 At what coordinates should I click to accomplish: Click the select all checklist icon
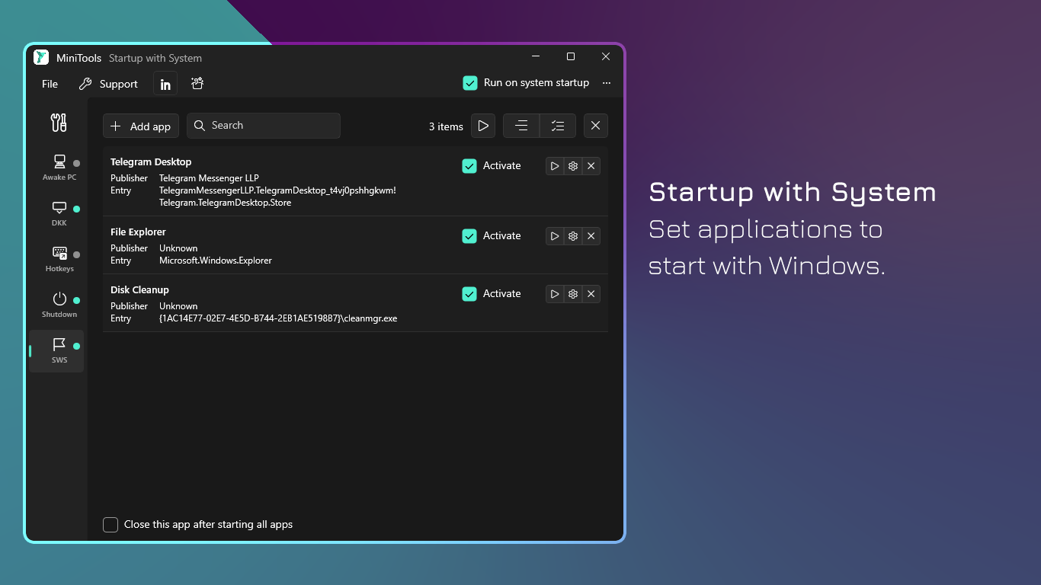point(558,126)
